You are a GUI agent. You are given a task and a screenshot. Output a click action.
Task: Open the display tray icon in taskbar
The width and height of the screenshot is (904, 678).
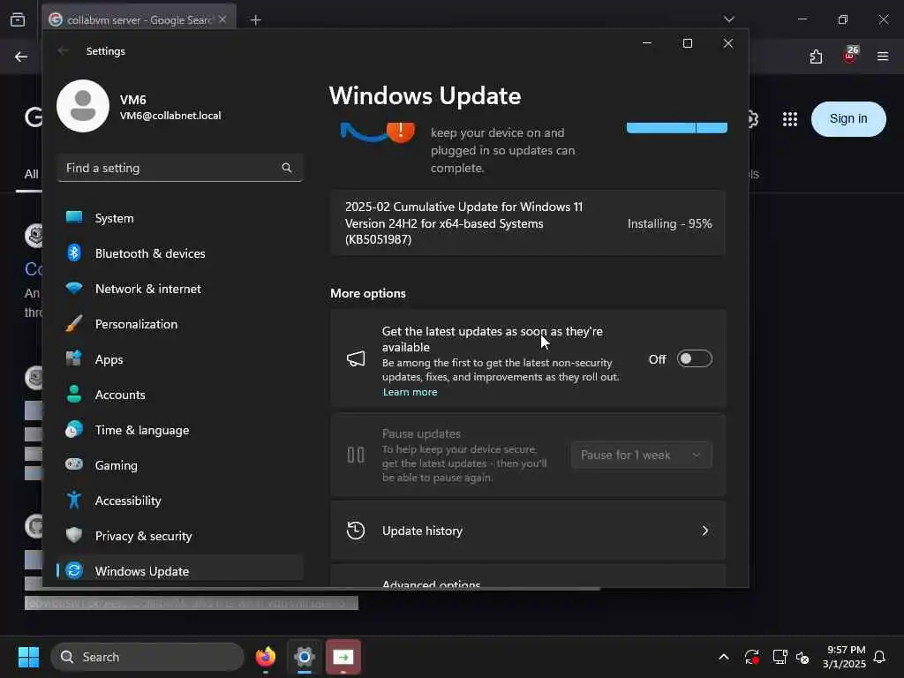780,657
